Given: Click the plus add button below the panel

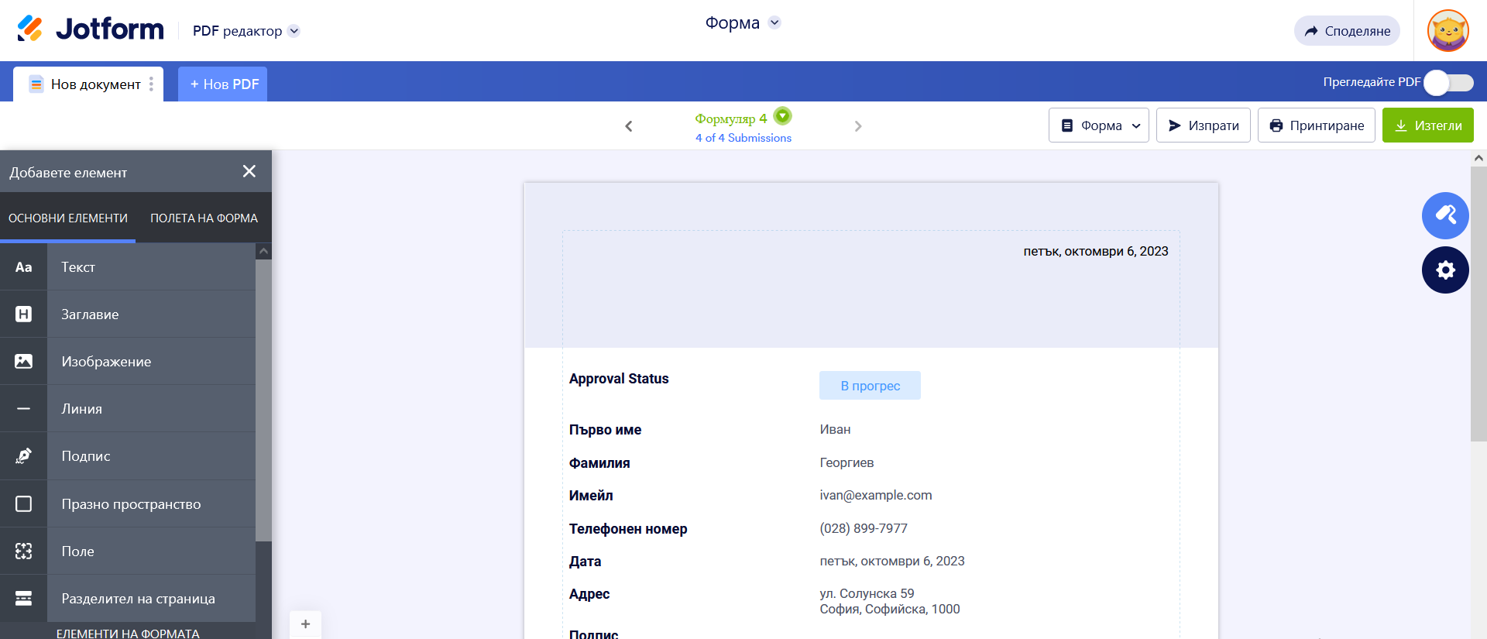Looking at the screenshot, I should pos(305,624).
